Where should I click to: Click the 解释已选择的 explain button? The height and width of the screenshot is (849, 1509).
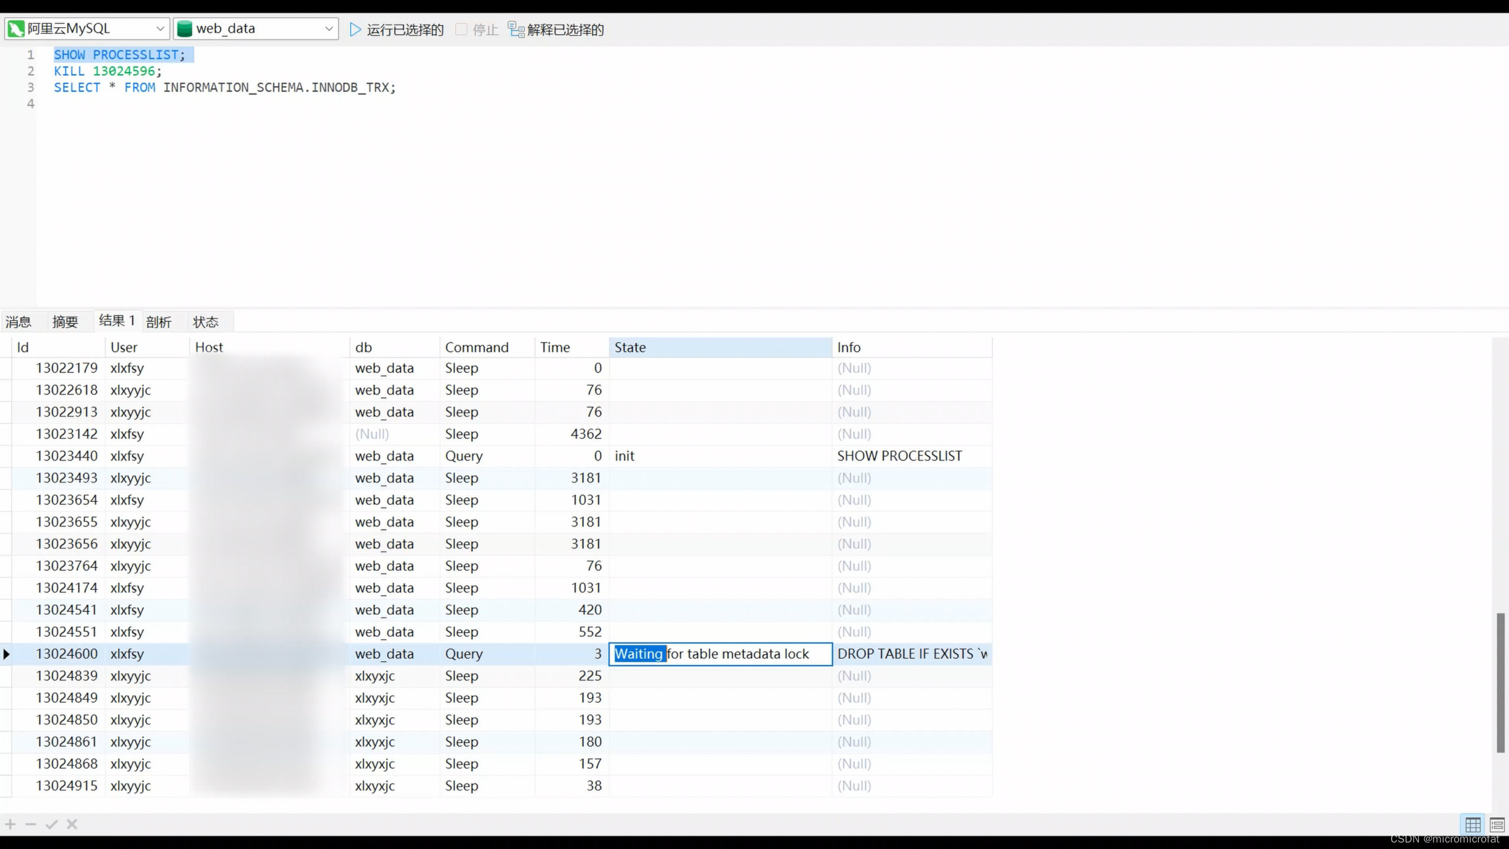(x=556, y=29)
